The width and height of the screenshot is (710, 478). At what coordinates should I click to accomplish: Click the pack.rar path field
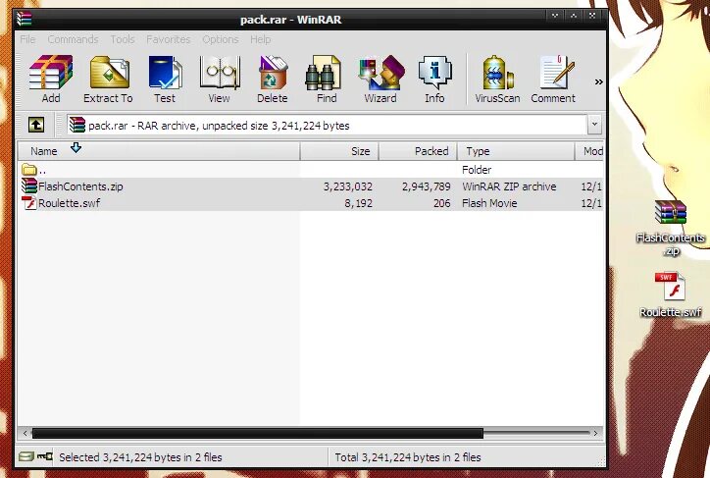click(x=327, y=125)
